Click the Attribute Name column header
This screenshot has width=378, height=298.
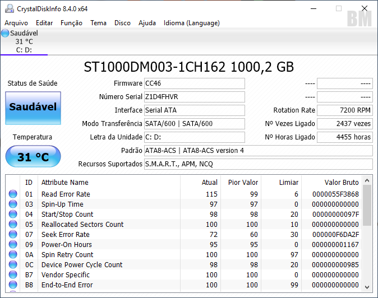[x=109, y=183]
